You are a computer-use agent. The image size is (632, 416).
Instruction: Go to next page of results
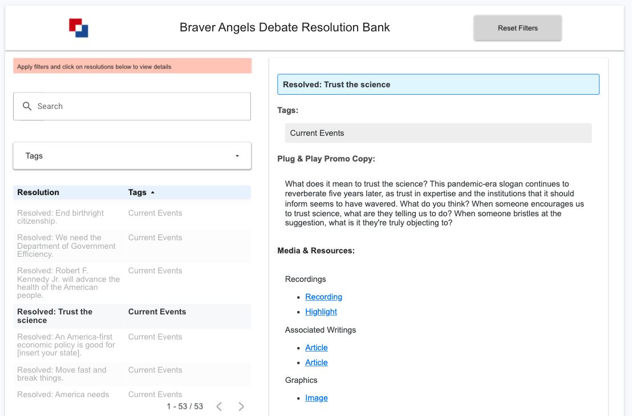point(241,406)
